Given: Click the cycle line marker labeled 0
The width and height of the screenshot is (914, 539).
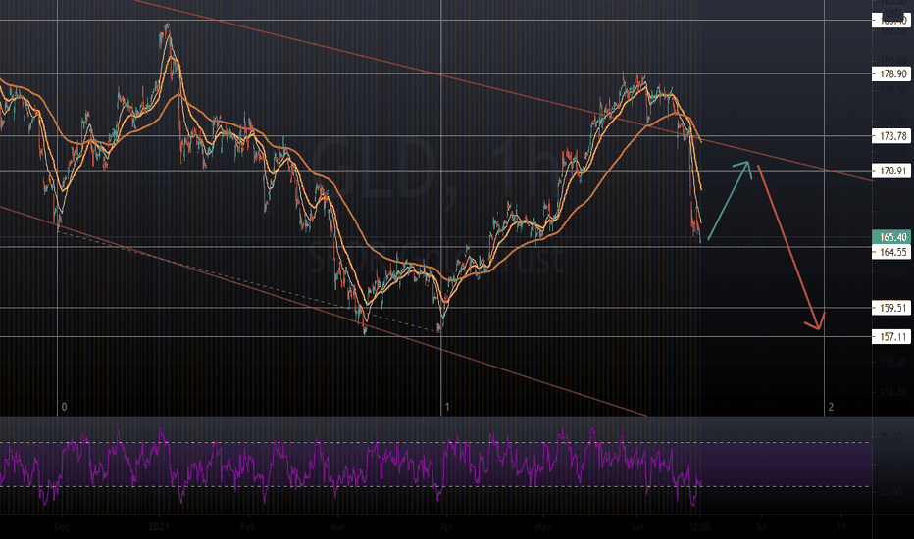Looking at the screenshot, I should coord(64,407).
